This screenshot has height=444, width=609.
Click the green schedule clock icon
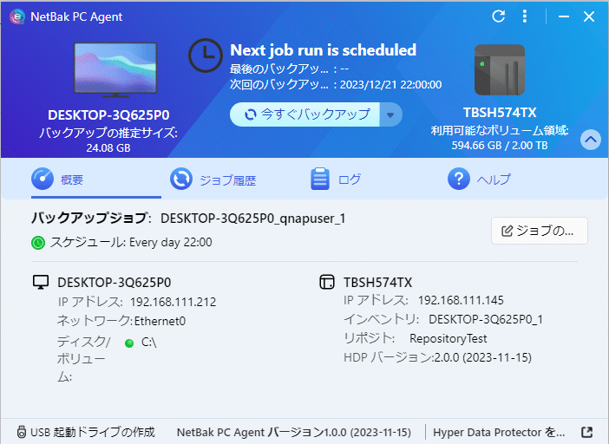[38, 243]
